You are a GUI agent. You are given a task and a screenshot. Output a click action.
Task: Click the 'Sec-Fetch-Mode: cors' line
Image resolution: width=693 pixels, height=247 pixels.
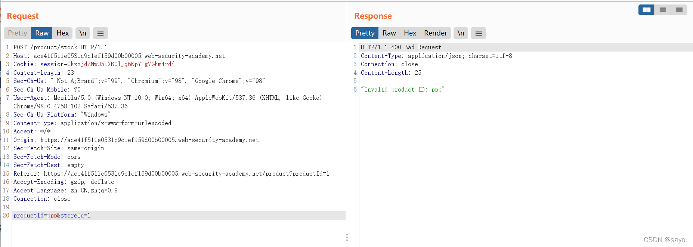click(x=47, y=157)
